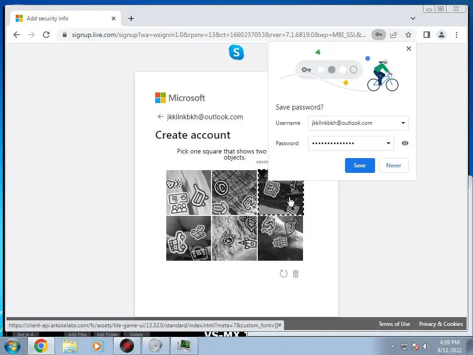Viewport: 473px width, 355px height.
Task: Click the volume tray icon
Action: point(426,346)
